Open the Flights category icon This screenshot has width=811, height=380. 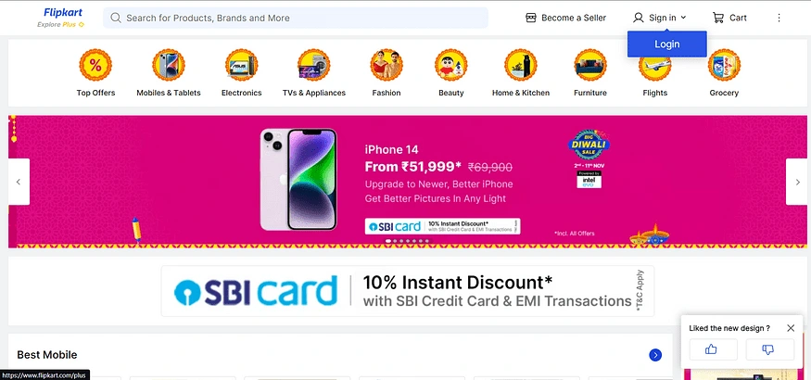[654, 65]
